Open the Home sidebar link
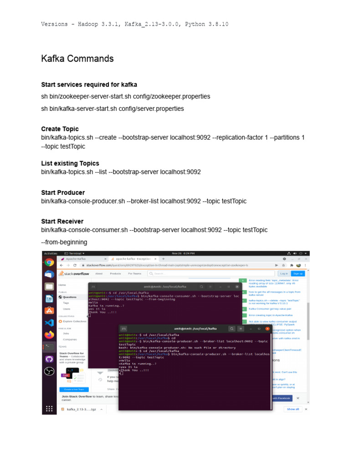 coord(62,285)
